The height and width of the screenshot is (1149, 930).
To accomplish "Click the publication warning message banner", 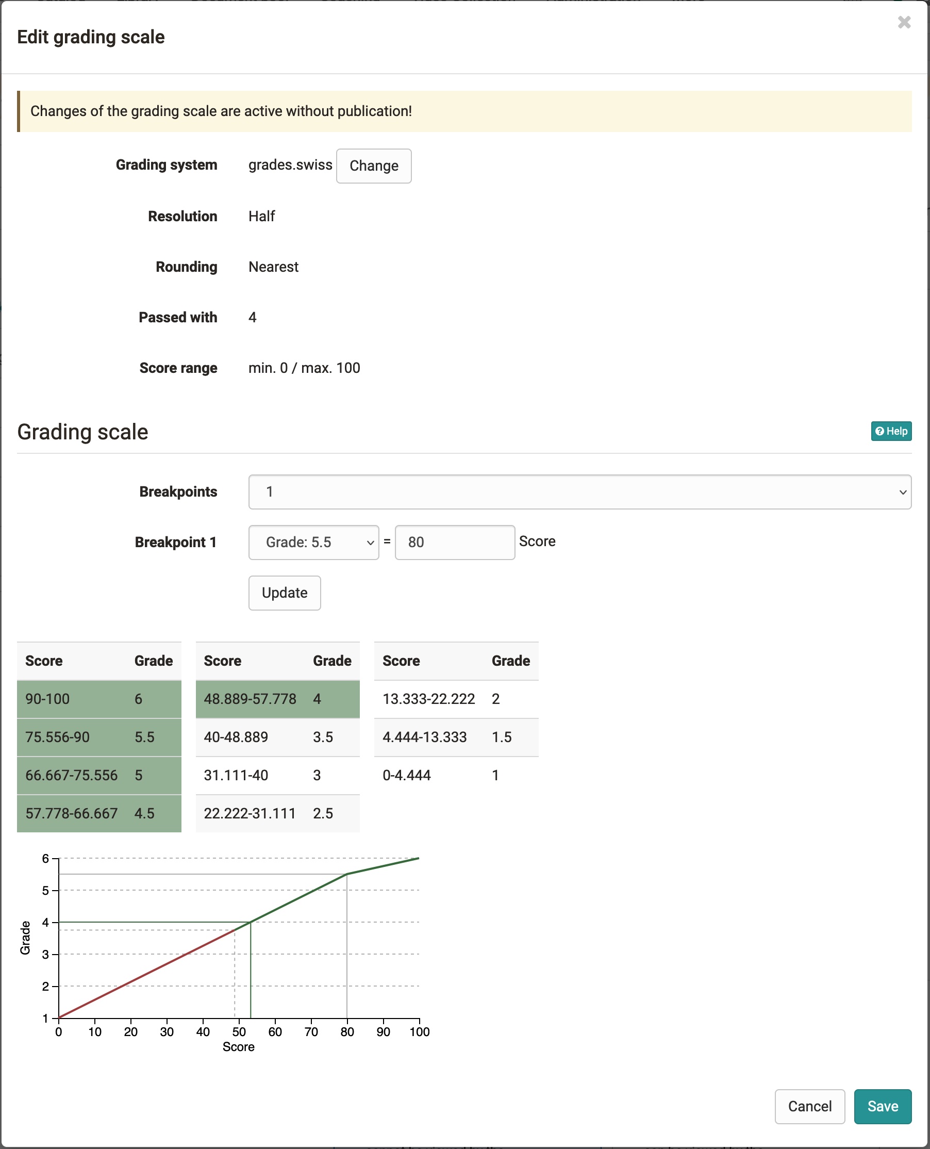I will (x=464, y=111).
